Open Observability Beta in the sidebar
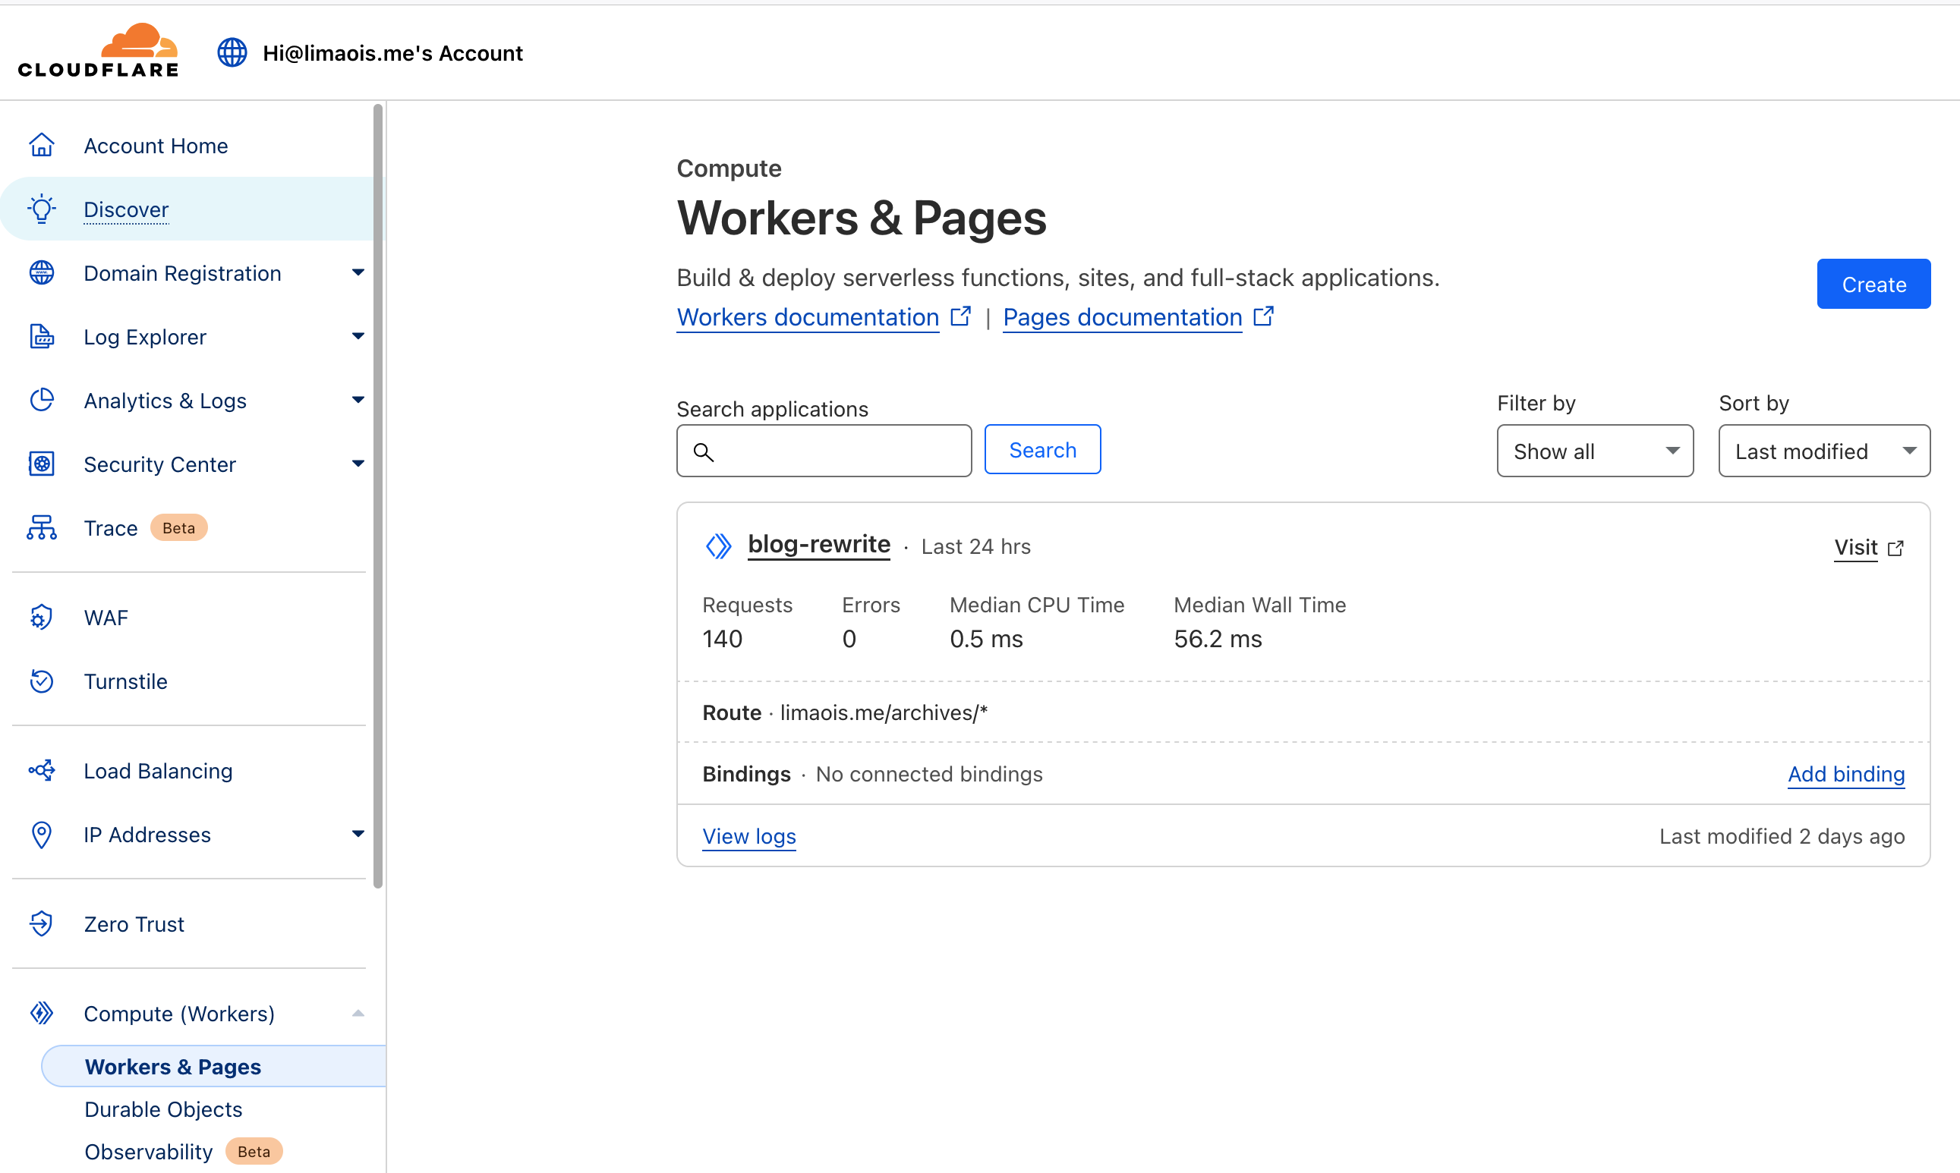This screenshot has height=1173, width=1960. [183, 1152]
